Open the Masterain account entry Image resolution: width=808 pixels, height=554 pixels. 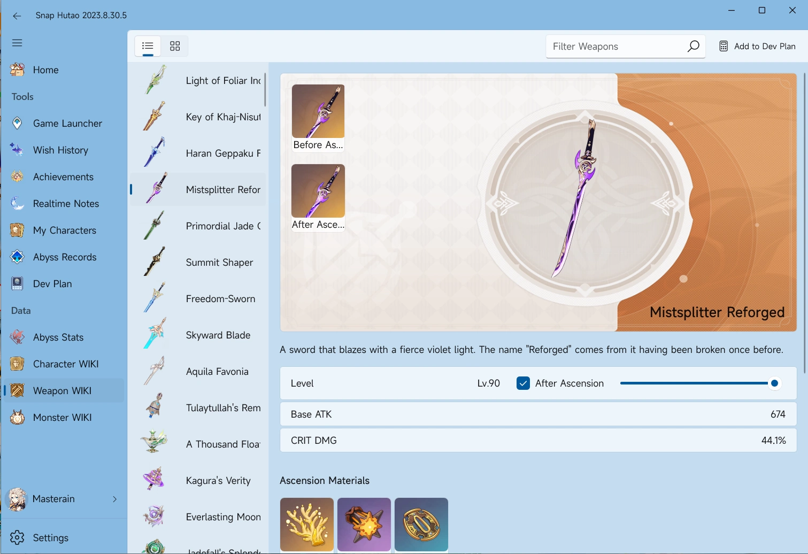64,499
